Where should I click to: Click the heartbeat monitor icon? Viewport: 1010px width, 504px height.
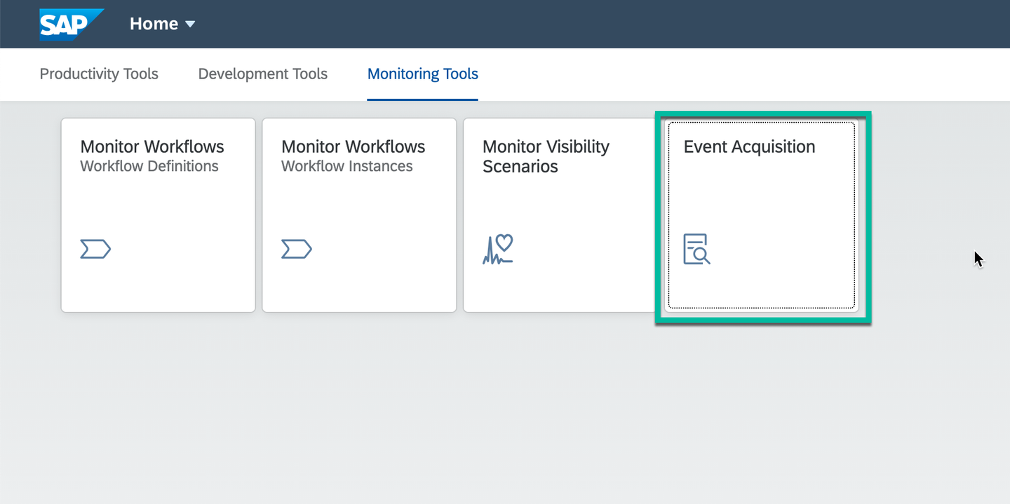coord(498,249)
